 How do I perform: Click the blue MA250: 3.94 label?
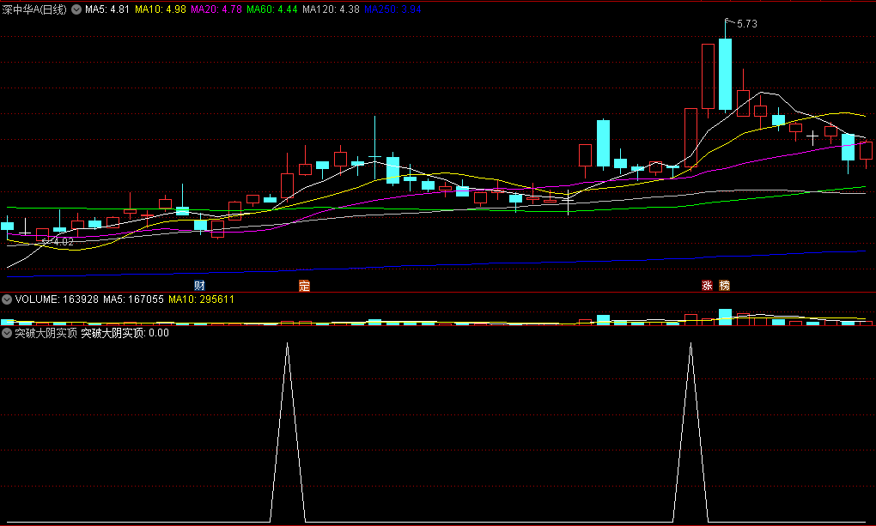point(392,9)
